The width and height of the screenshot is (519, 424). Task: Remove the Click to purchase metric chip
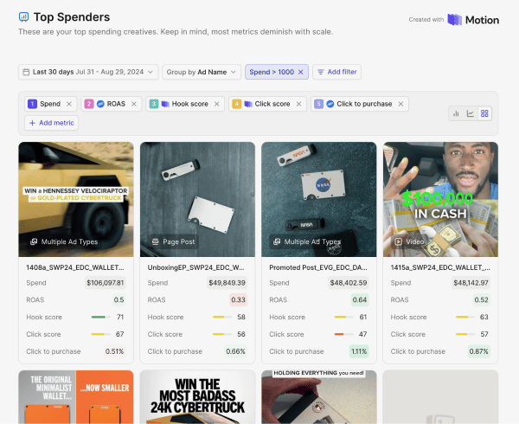400,104
